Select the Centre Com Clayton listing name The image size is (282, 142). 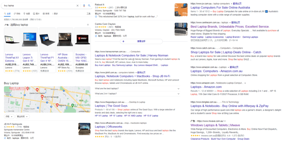click(105, 24)
